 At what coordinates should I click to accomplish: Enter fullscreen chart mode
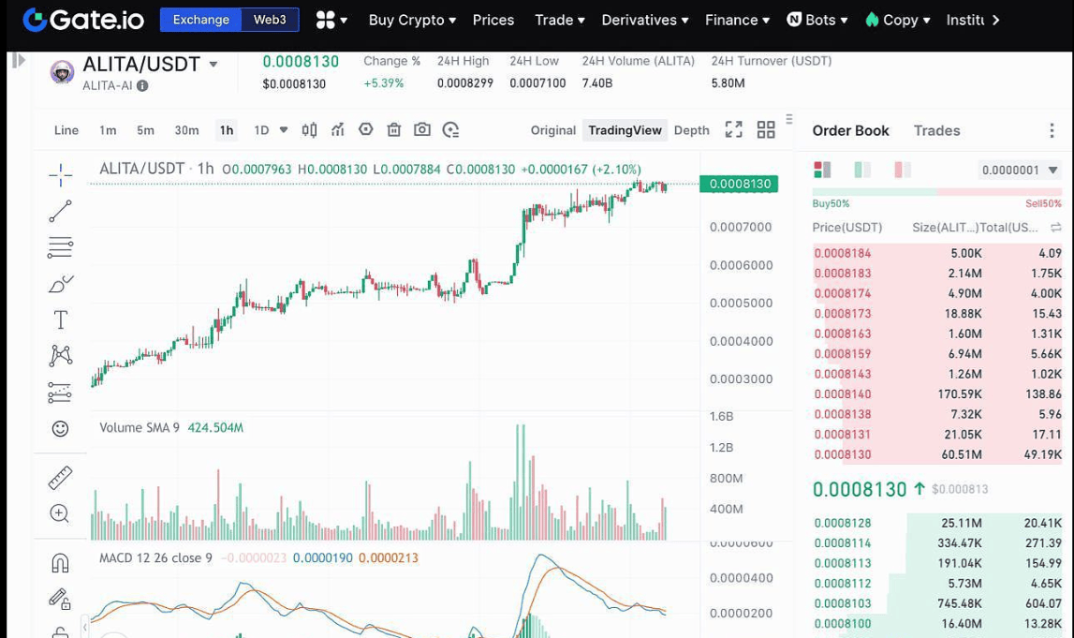(734, 130)
